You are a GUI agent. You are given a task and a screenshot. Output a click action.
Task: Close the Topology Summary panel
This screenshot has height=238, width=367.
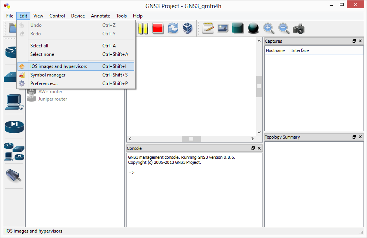pyautogui.click(x=360, y=137)
